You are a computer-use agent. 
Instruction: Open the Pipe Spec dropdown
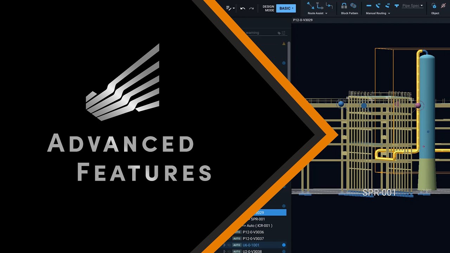click(x=412, y=6)
